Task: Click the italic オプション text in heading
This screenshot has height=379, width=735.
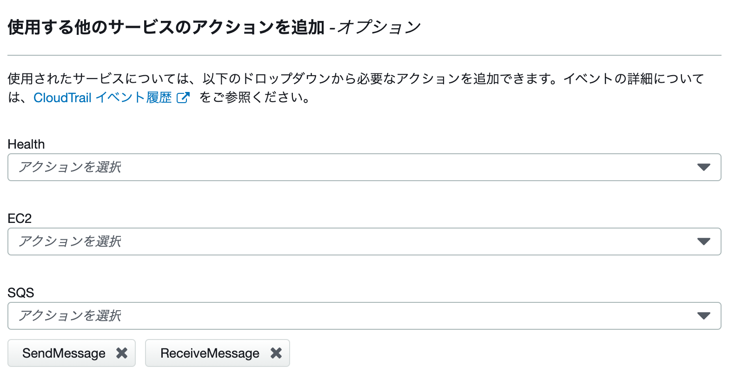Action: pos(379,27)
